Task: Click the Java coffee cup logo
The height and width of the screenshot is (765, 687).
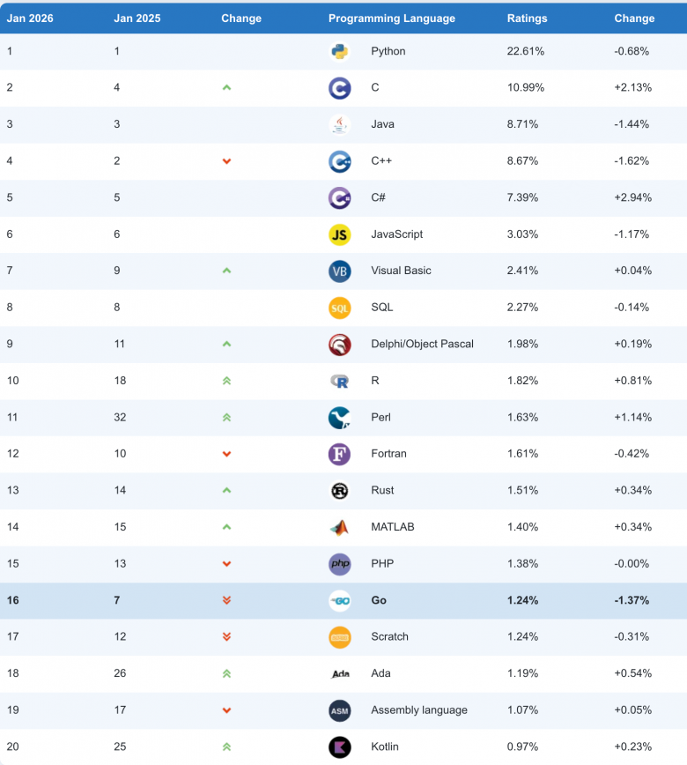Action: (x=339, y=124)
